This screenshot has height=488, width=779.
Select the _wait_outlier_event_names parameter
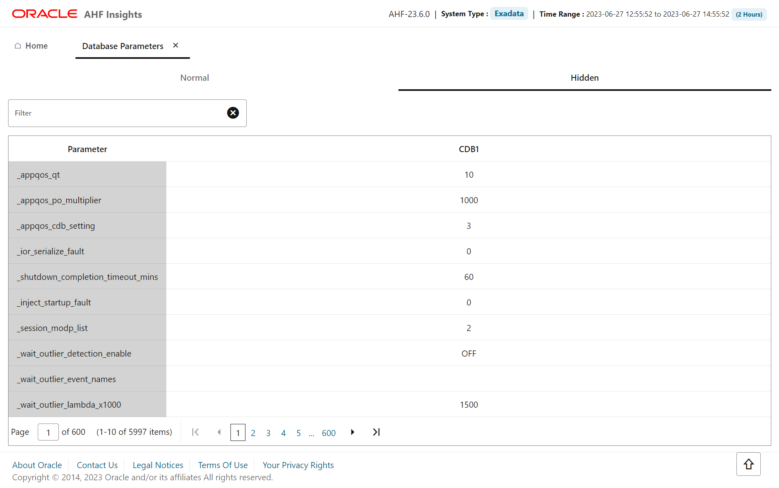87,379
